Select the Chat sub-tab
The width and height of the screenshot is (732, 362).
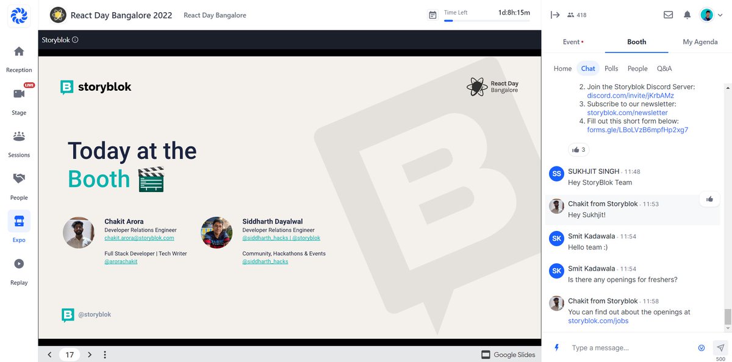[588, 69]
